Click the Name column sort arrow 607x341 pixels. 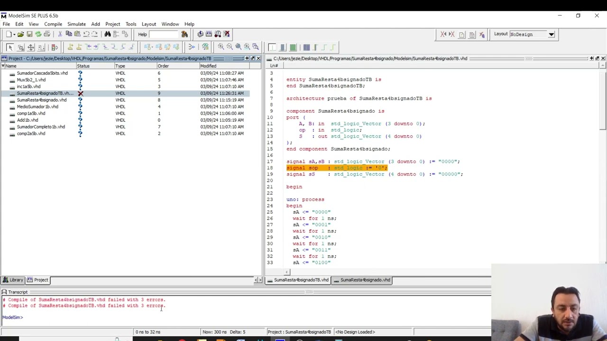point(3,66)
